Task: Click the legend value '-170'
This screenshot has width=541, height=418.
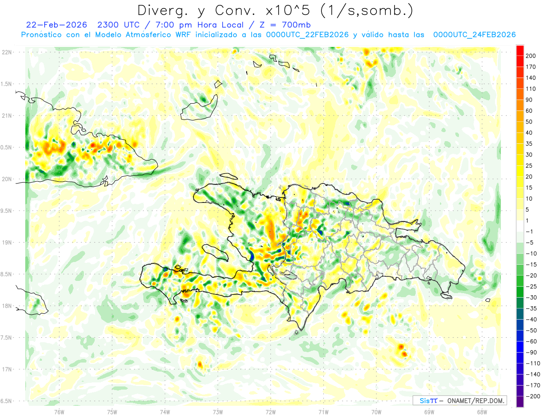Action: coord(532,385)
